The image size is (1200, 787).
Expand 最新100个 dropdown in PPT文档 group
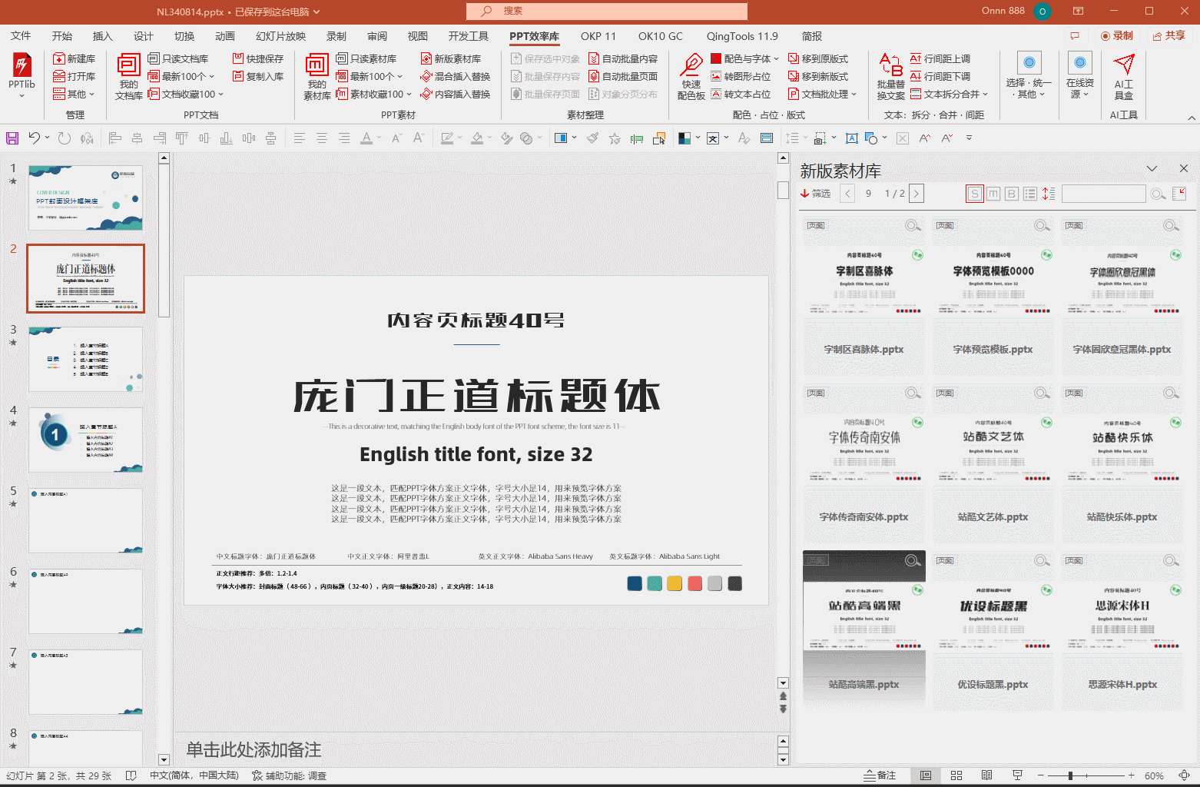coord(181,76)
